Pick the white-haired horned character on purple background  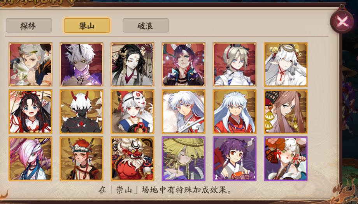pyautogui.click(x=81, y=65)
